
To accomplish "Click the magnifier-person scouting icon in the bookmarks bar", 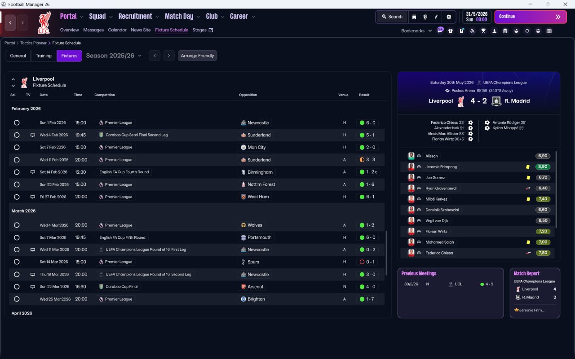I will [x=472, y=31].
